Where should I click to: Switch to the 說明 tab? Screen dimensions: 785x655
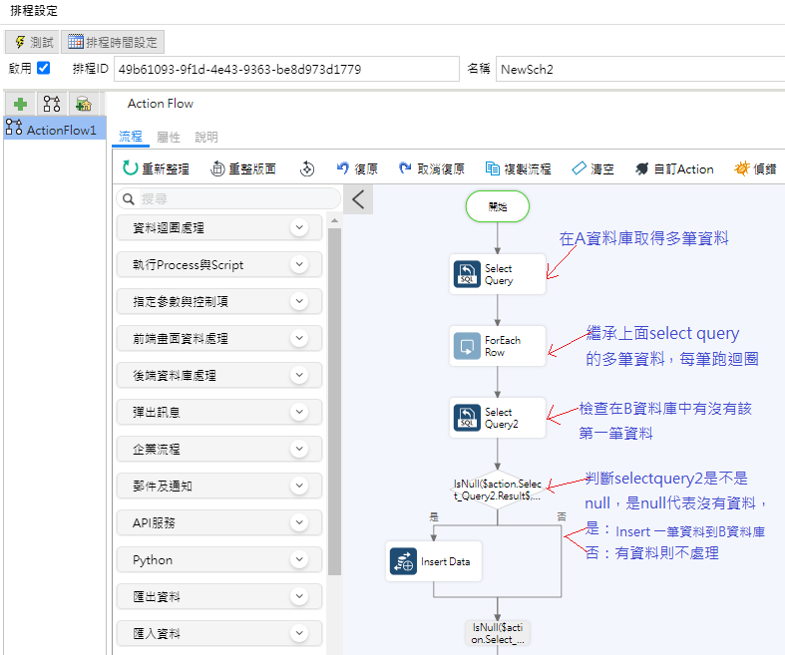(205, 137)
